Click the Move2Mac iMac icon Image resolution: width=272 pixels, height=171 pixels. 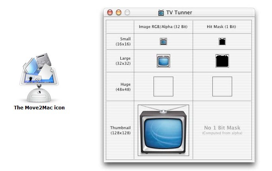click(x=39, y=78)
